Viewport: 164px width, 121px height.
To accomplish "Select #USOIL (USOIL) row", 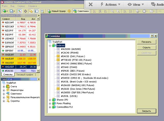I will click(x=69, y=96).
